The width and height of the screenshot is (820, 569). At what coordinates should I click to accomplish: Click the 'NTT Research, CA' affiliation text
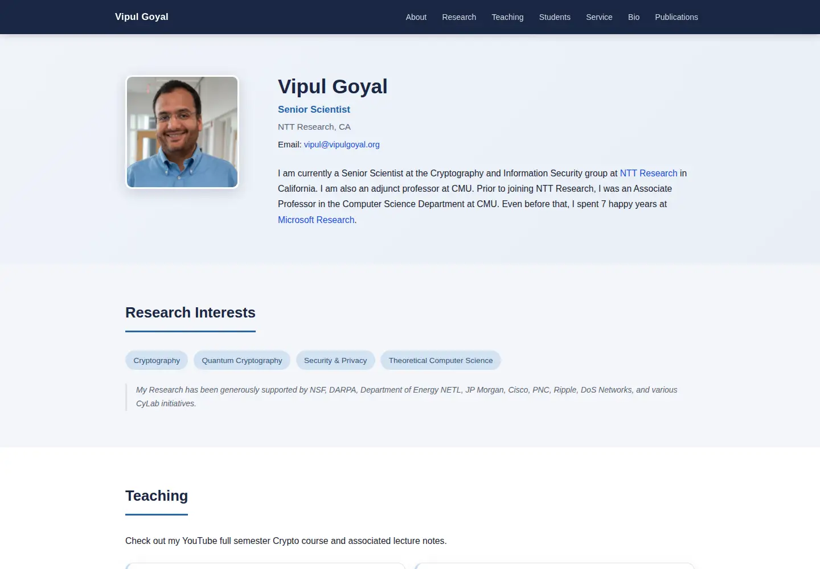(314, 127)
